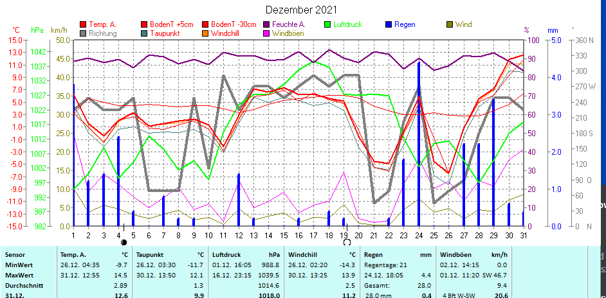Click the olive Wind legend swatch
Image resolution: width=606 pixels, height=298 pixels.
tap(450, 24)
